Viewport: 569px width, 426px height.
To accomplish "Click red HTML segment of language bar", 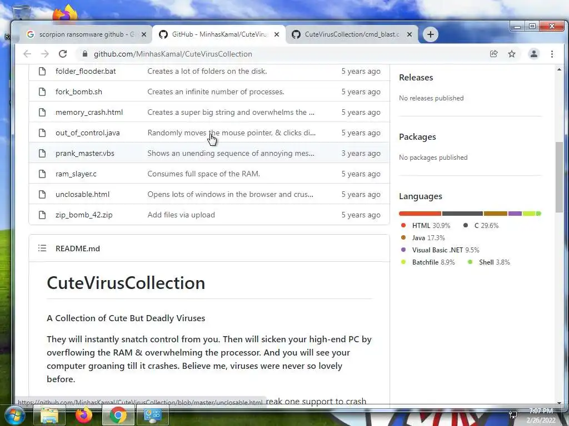I will [420, 214].
